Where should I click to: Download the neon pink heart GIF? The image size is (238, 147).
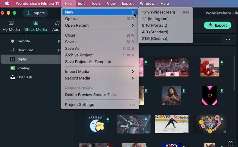(222, 91)
